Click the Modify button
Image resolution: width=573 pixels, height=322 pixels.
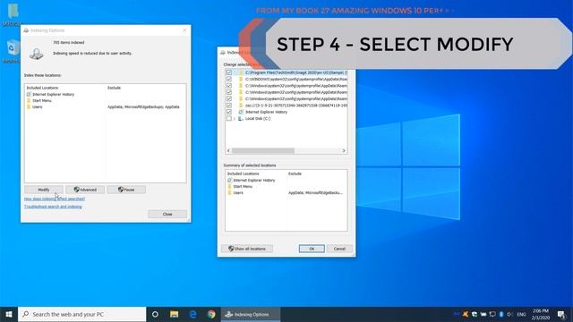coord(44,190)
